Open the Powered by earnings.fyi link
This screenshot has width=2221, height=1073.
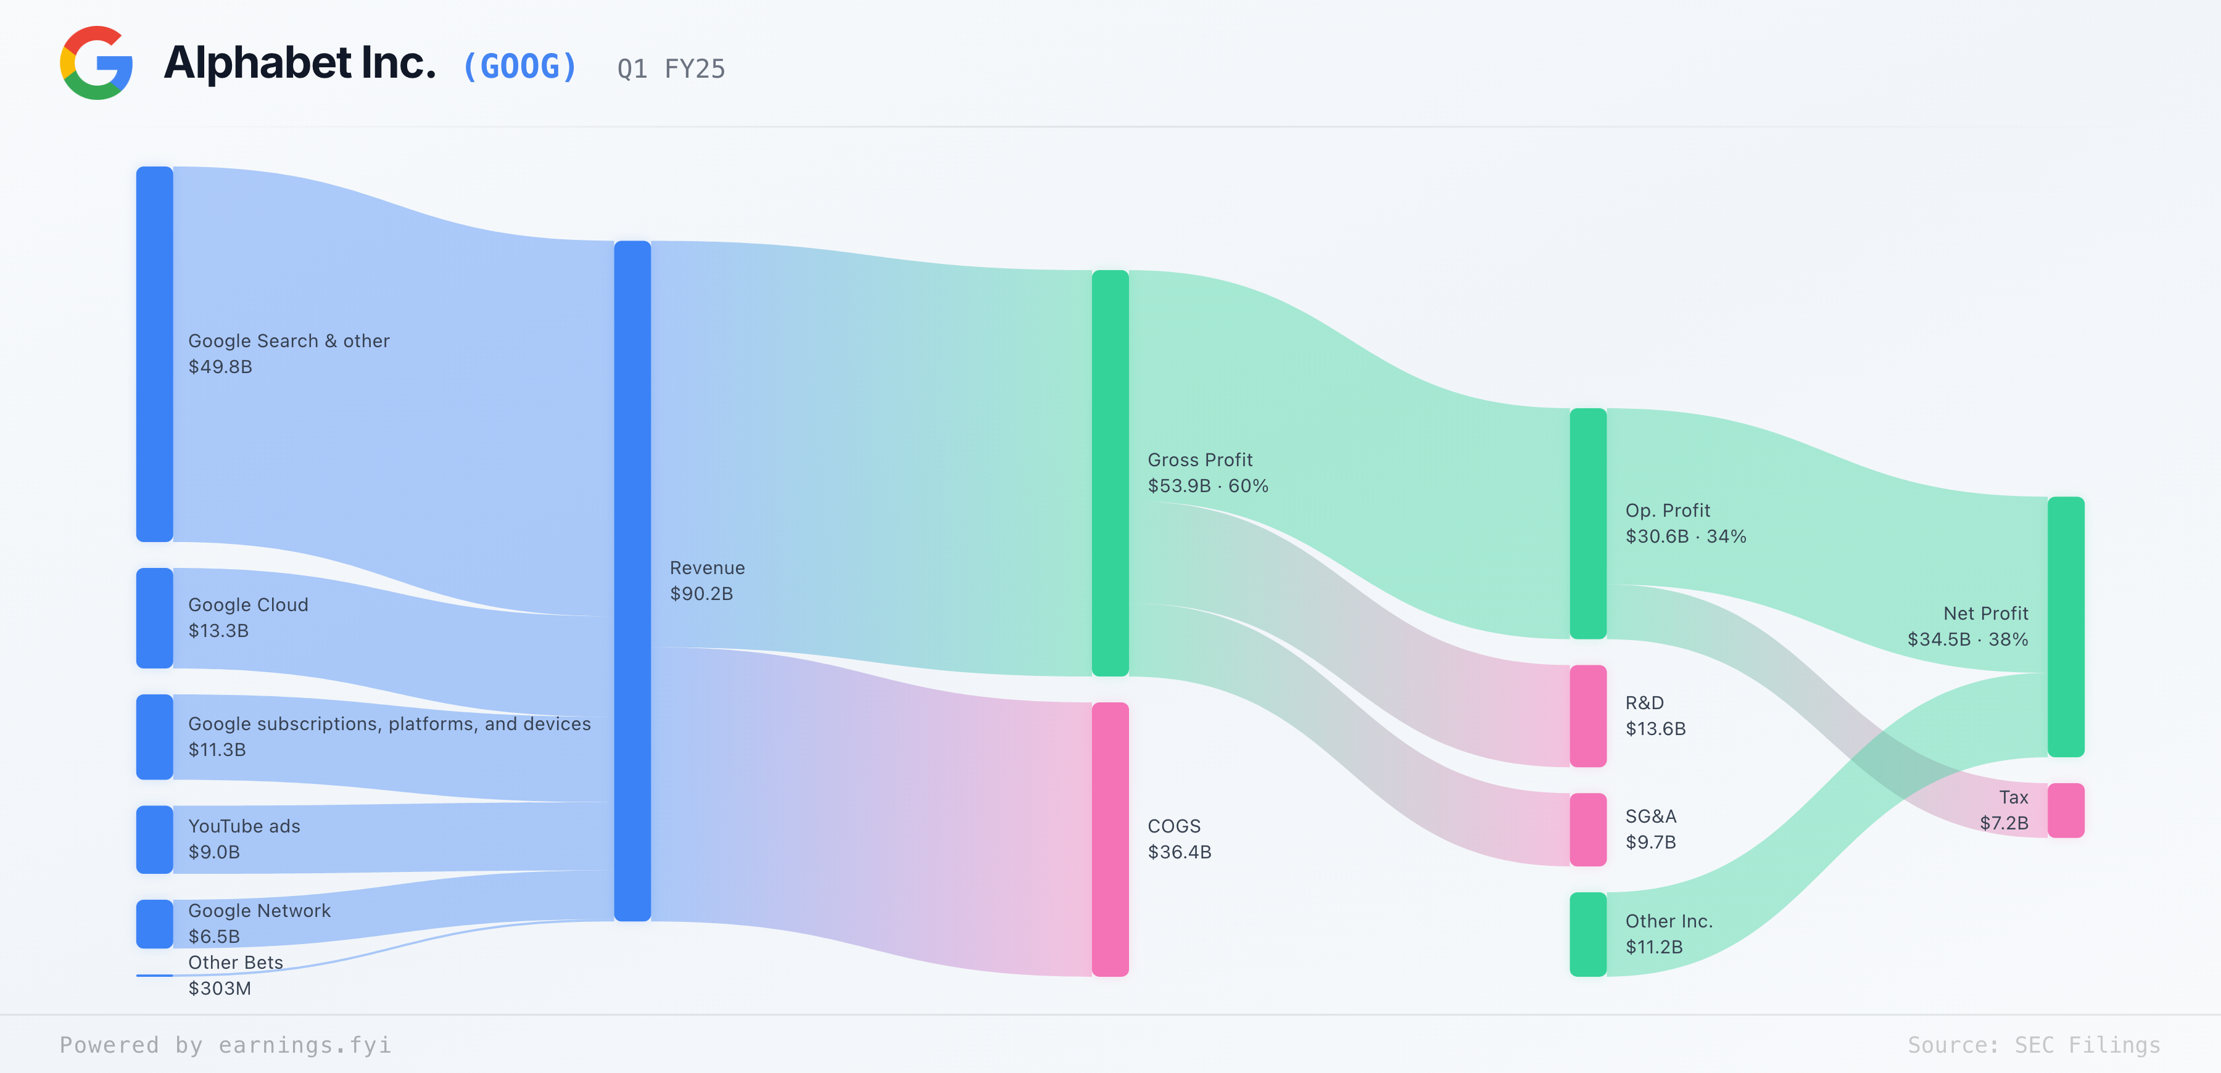225,1045
